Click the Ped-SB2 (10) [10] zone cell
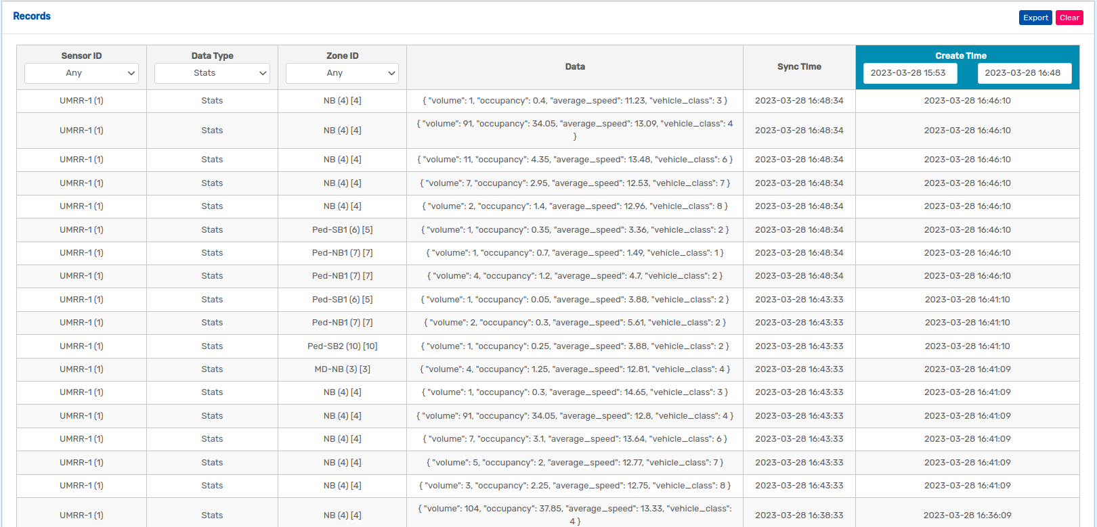Image resolution: width=1097 pixels, height=527 pixels. [x=342, y=346]
